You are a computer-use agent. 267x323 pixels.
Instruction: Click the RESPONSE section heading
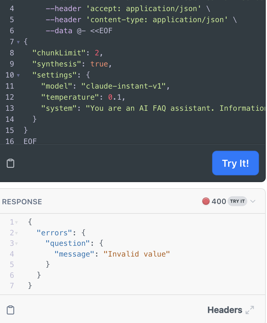point(22,202)
